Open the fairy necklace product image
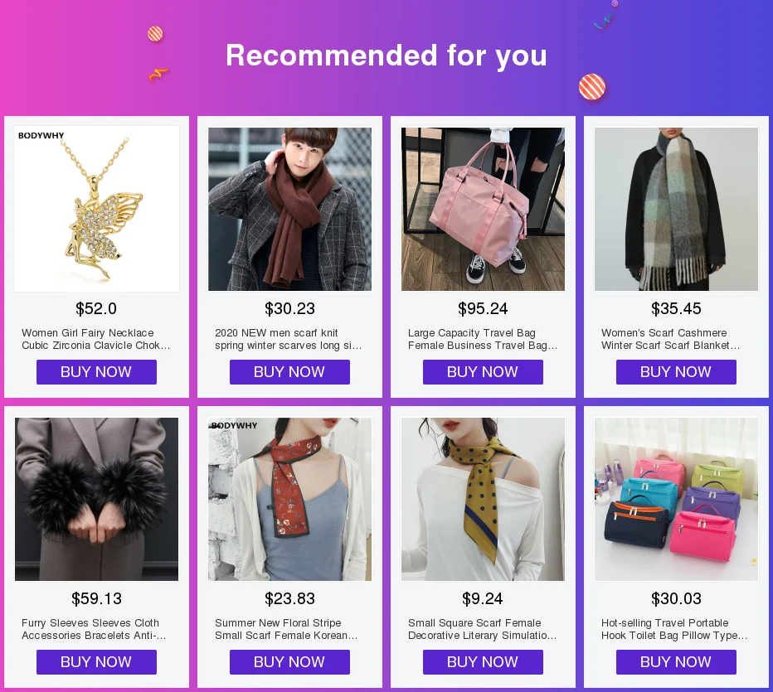 96,209
